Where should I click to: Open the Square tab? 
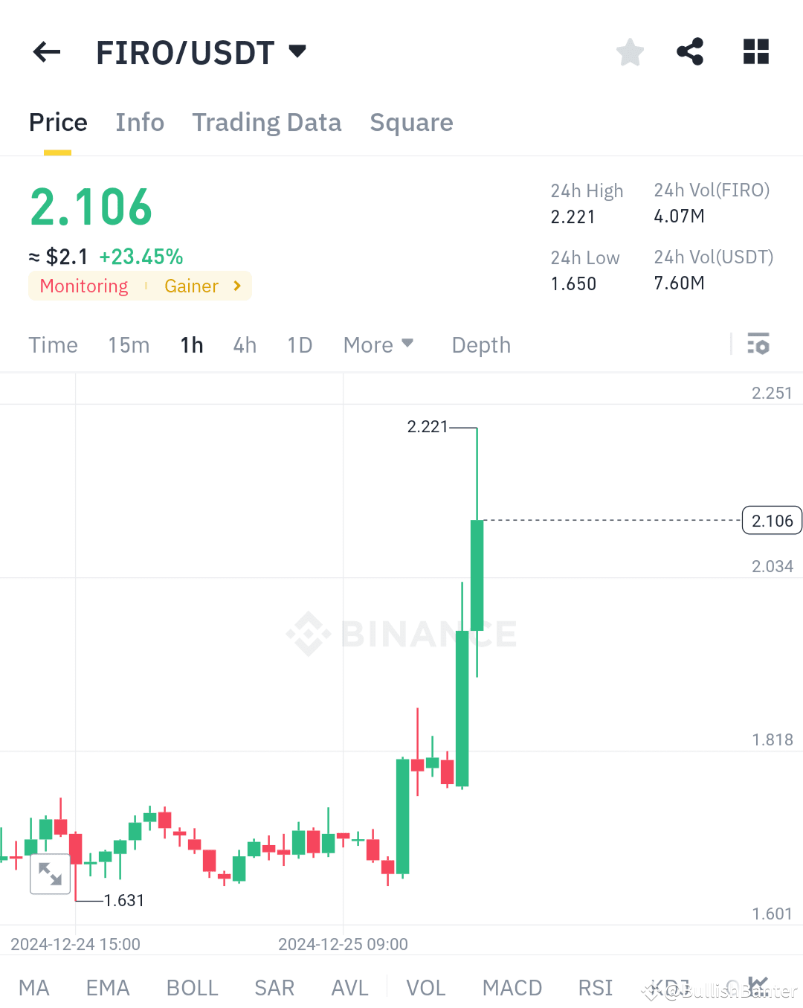[x=411, y=122]
